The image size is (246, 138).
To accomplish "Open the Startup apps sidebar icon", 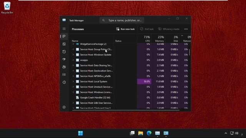I will [64, 59].
